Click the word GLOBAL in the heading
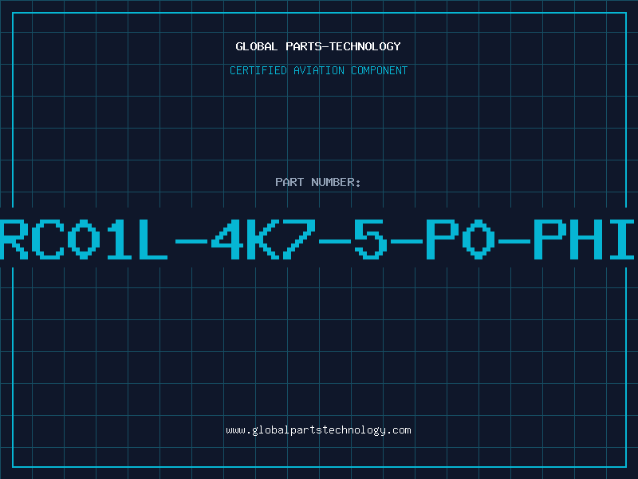The width and height of the screenshot is (638, 479). [257, 46]
